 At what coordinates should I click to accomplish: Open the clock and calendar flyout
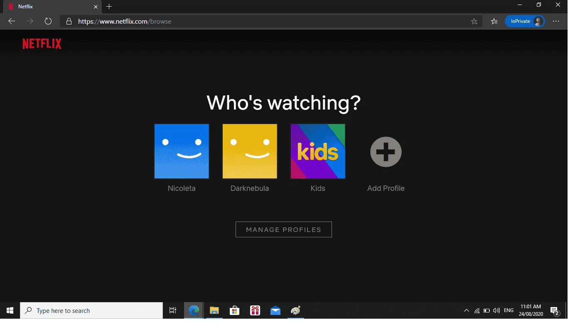tap(531, 310)
